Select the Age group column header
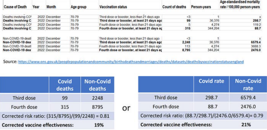 pyautogui.click(x=78, y=7)
